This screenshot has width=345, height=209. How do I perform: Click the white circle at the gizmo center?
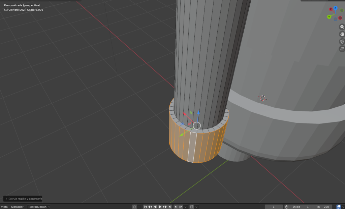point(197,125)
